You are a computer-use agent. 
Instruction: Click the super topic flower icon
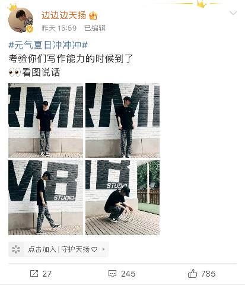(x=16, y=249)
